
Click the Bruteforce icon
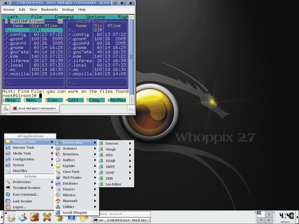[x=58, y=154]
